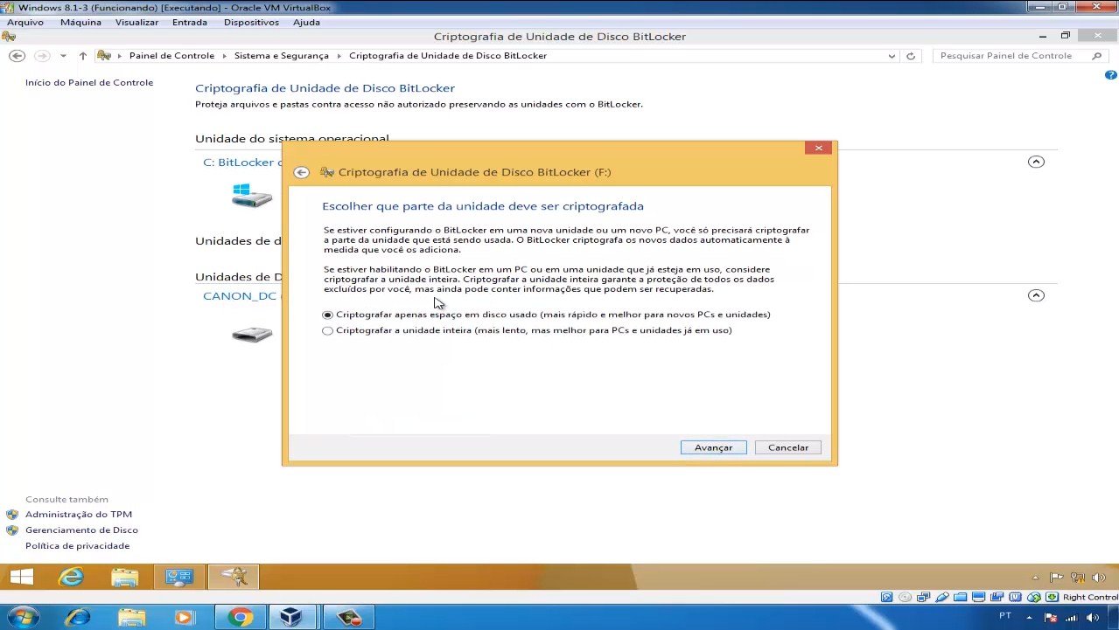The height and width of the screenshot is (630, 1119).
Task: Click the 'Painel de Controle' breadcrumb
Action: 171,56
